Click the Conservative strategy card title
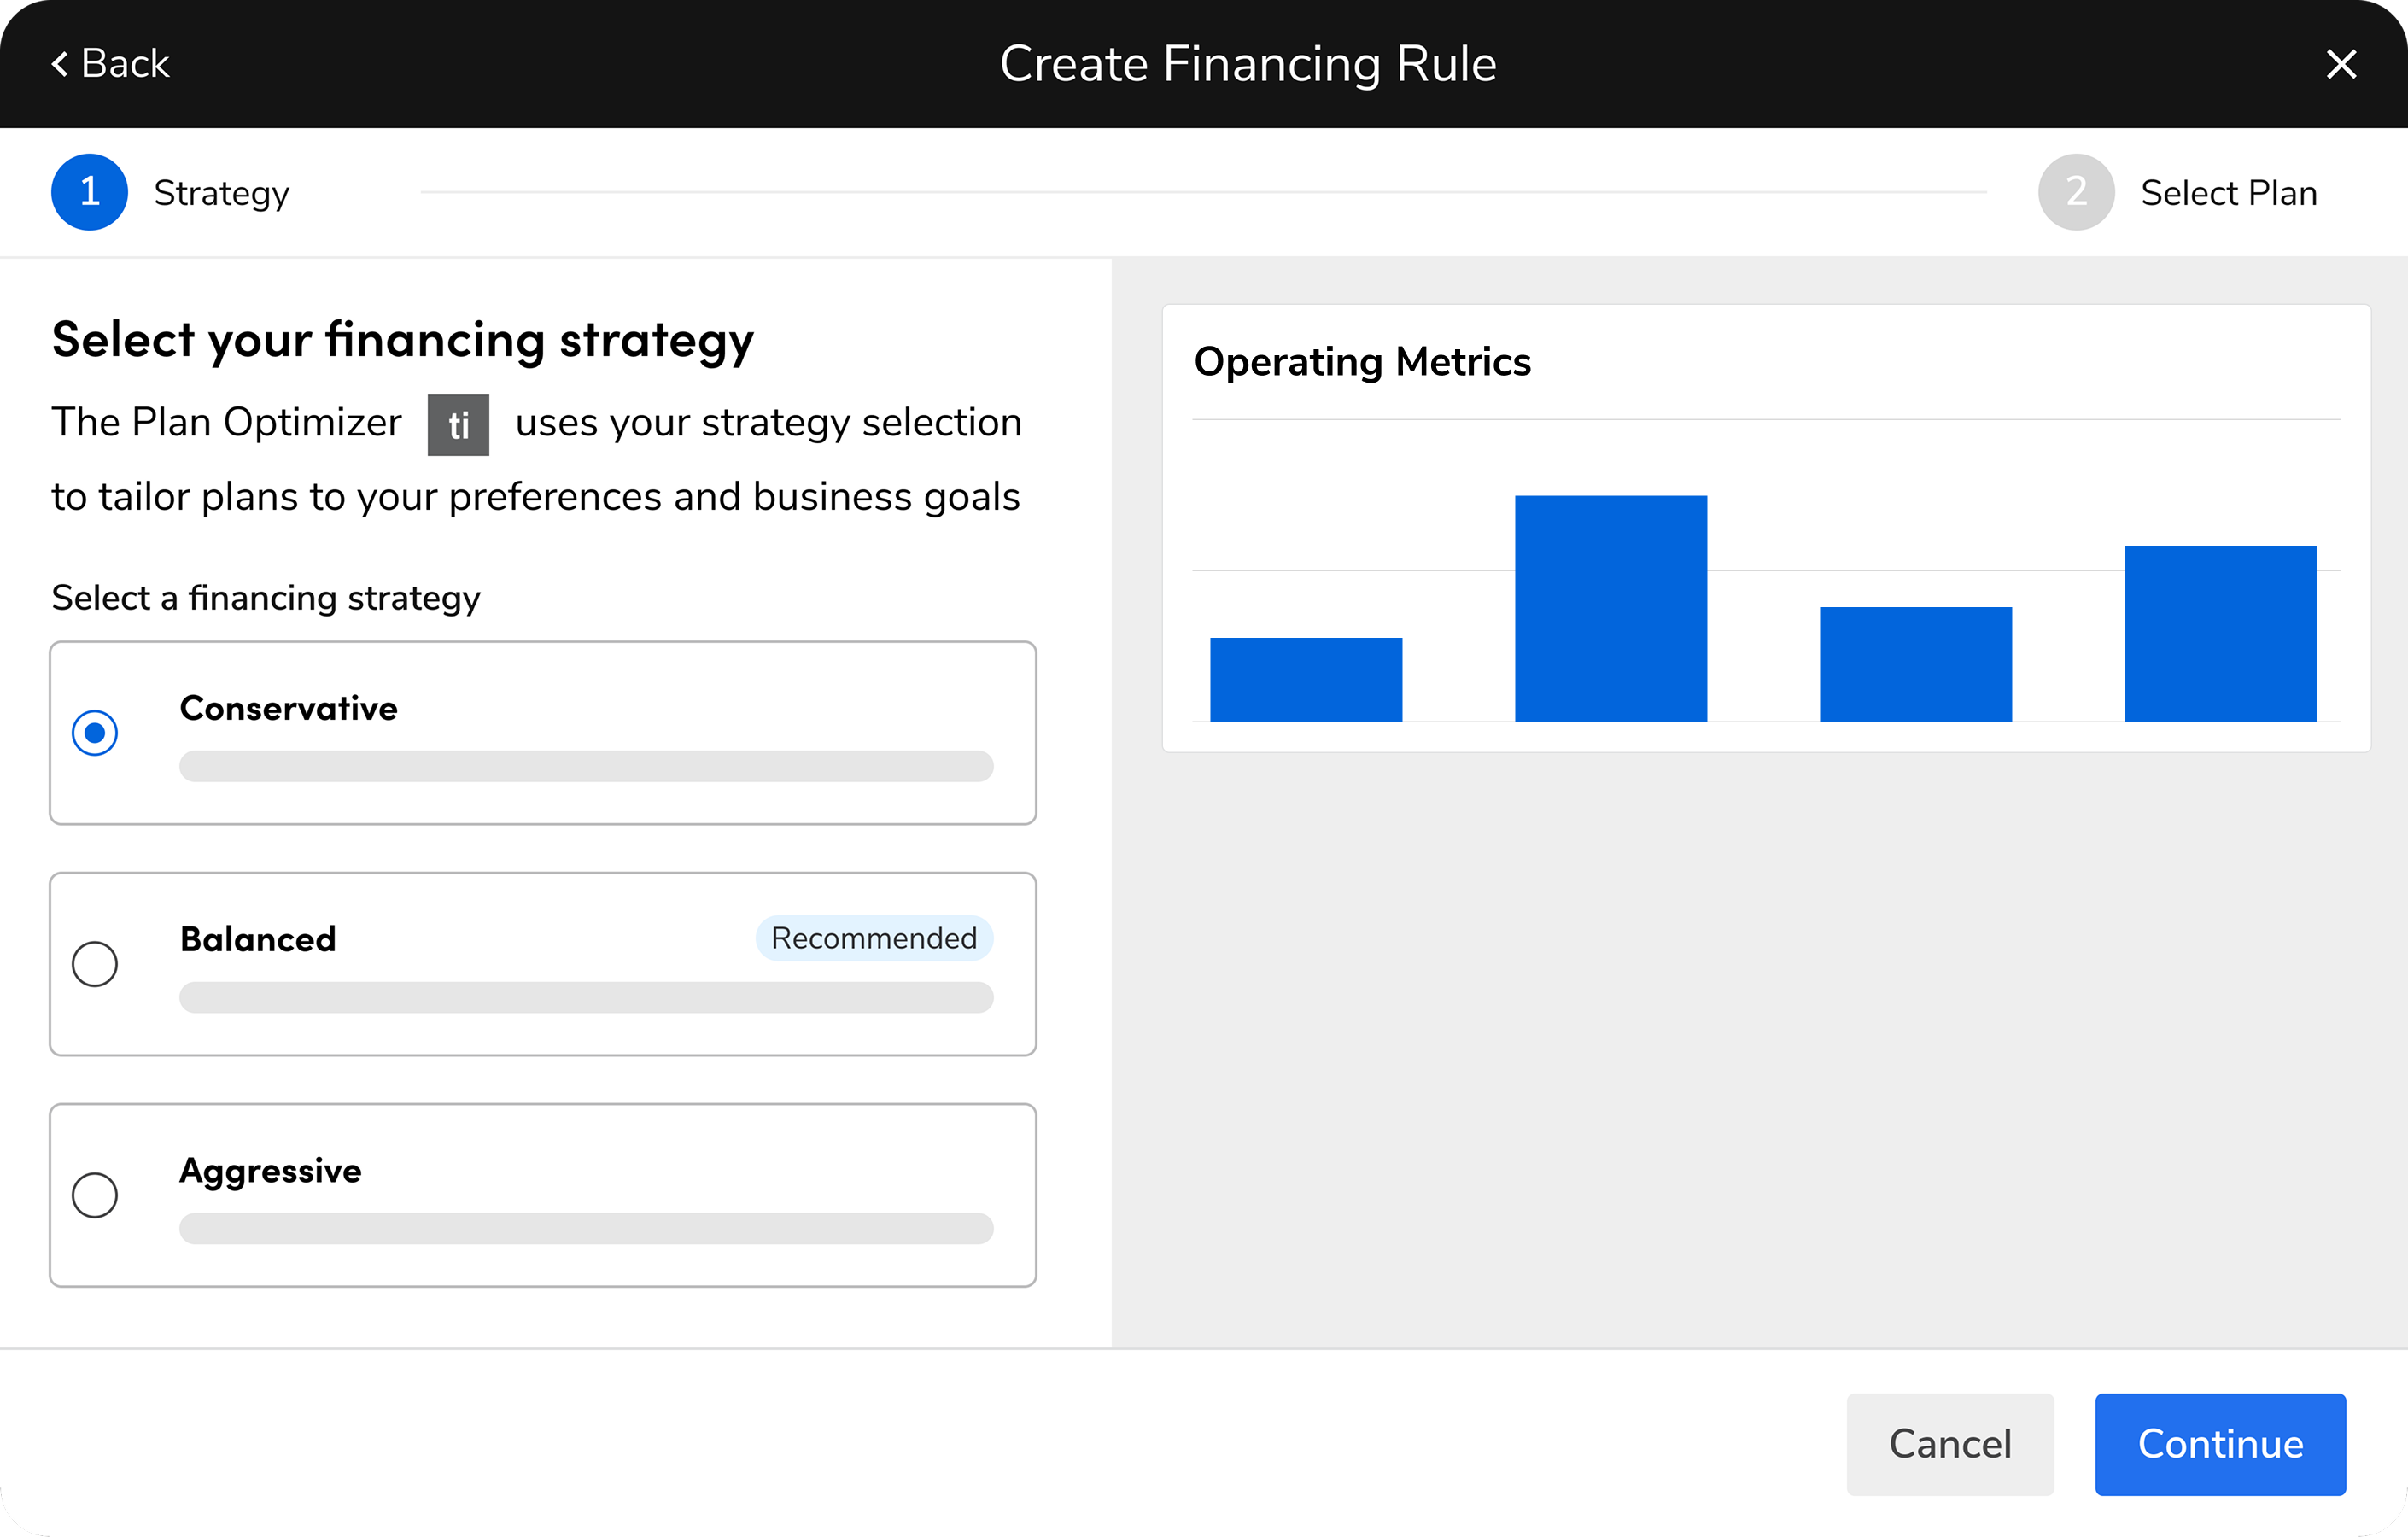 point(289,708)
